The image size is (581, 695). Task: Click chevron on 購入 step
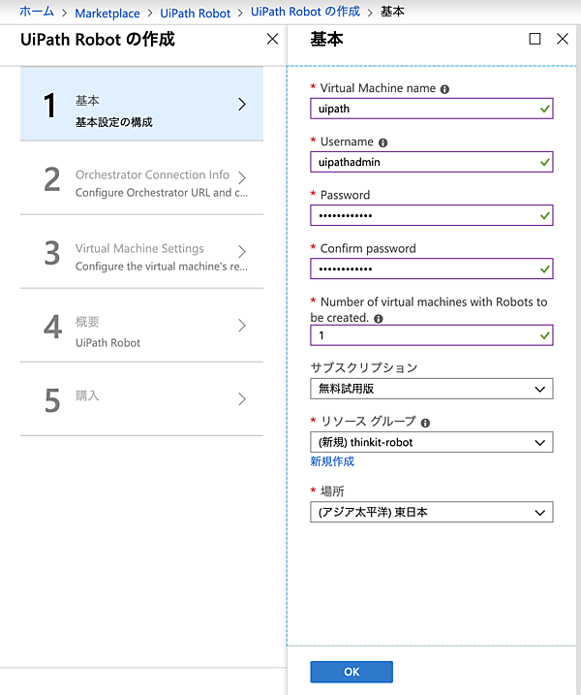click(242, 399)
